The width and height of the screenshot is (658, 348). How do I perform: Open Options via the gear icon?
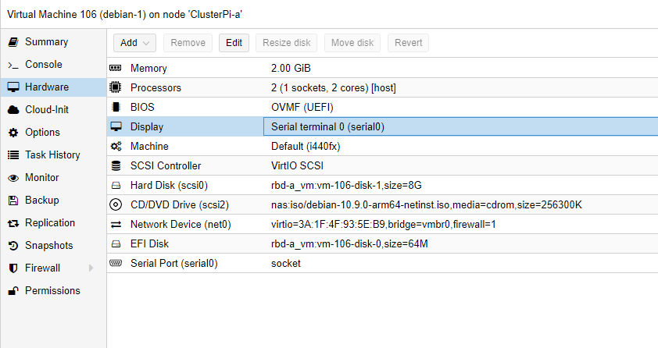tap(13, 133)
